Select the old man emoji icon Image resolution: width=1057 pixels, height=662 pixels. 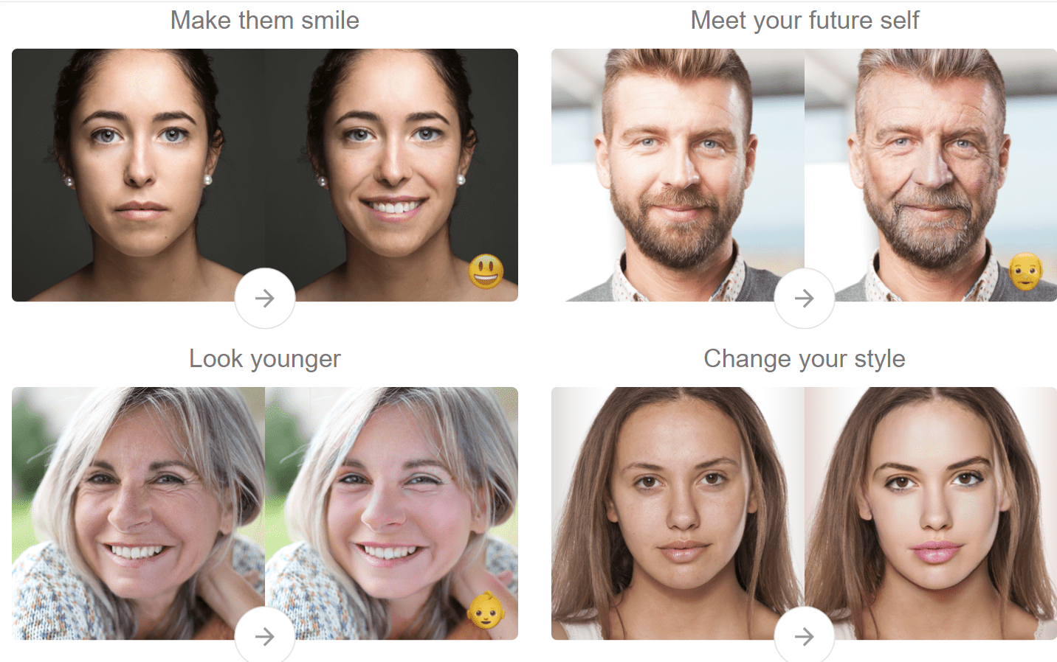click(x=1026, y=271)
